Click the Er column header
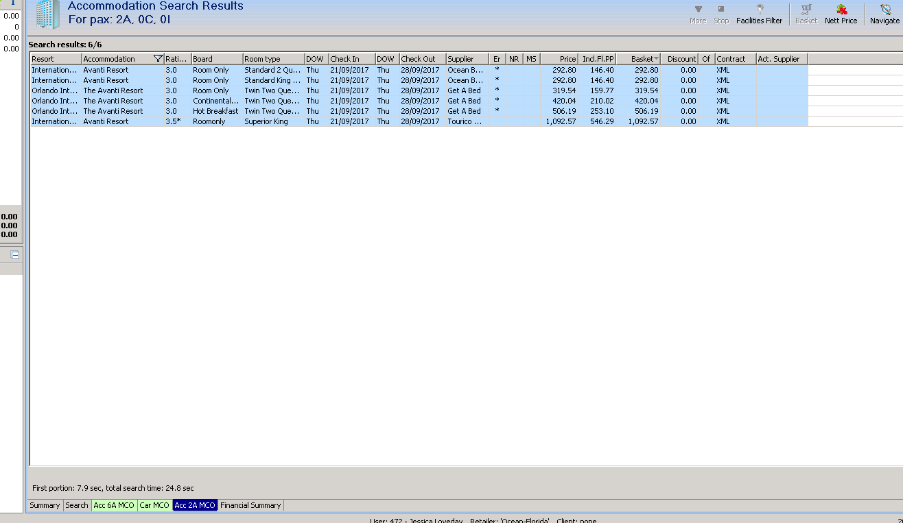Image resolution: width=903 pixels, height=523 pixels. 497,59
